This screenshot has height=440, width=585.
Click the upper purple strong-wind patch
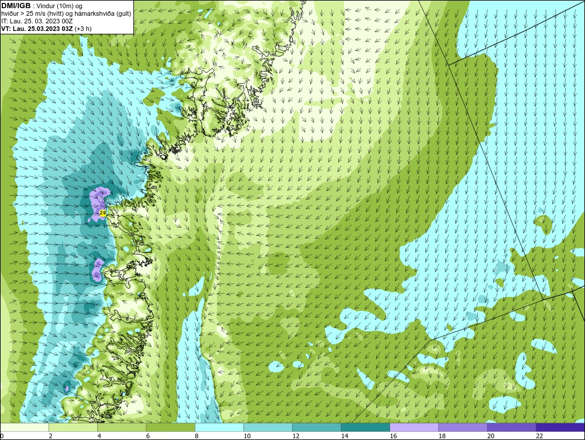point(99,204)
